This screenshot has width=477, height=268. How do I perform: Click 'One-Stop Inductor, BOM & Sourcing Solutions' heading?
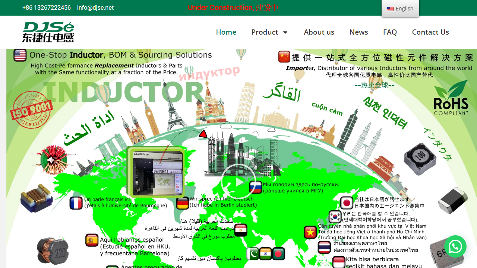pyautogui.click(x=120, y=55)
